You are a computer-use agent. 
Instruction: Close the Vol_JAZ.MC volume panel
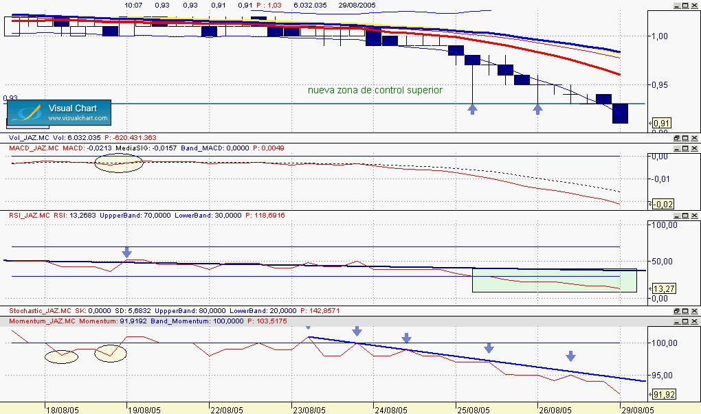[696, 138]
